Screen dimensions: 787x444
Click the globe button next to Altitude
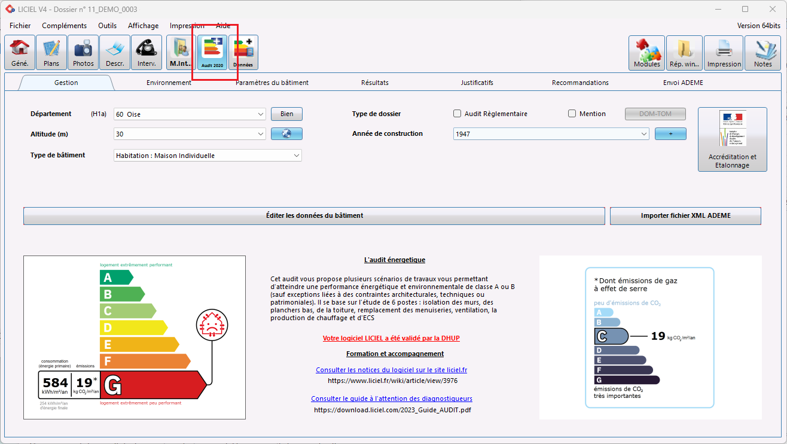pyautogui.click(x=286, y=134)
